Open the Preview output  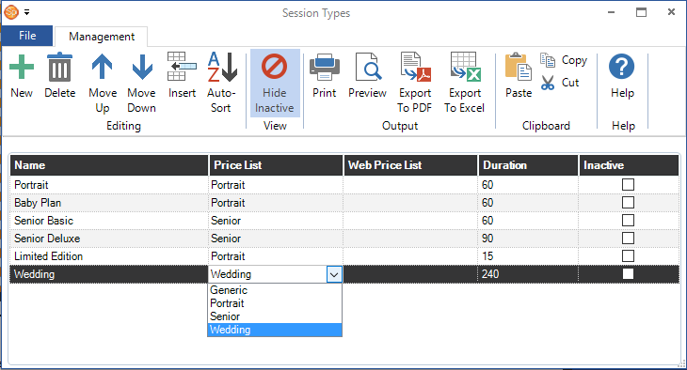coord(368,67)
